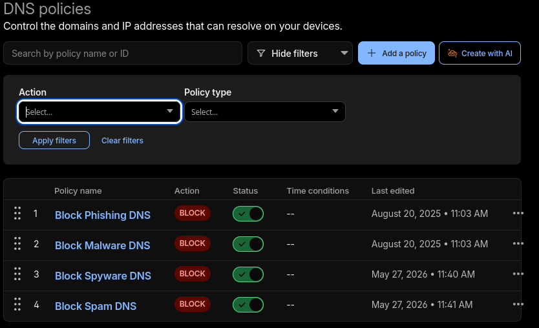This screenshot has height=328, width=539.
Task: Click the Add a policy button
Action: pos(396,53)
